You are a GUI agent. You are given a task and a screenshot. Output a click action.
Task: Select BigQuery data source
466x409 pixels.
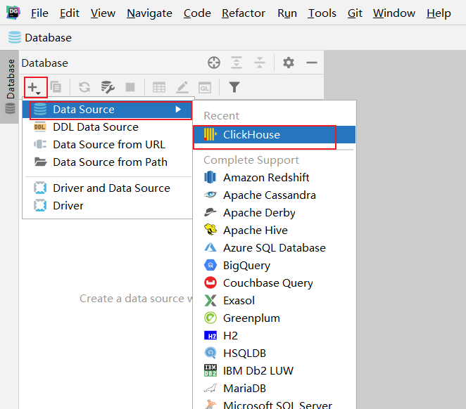tap(275, 266)
